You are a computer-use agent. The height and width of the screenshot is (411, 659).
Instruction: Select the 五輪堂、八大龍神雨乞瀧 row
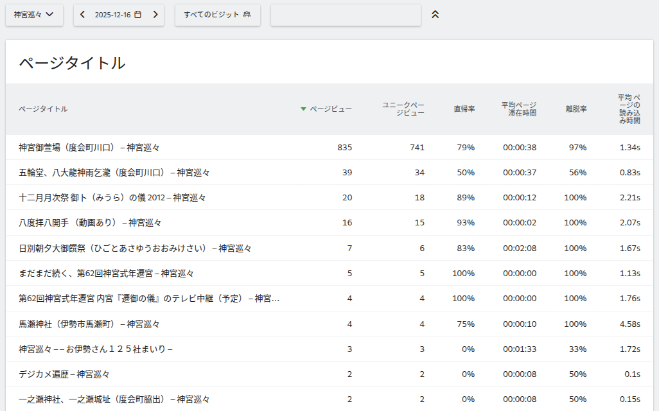[x=114, y=173]
